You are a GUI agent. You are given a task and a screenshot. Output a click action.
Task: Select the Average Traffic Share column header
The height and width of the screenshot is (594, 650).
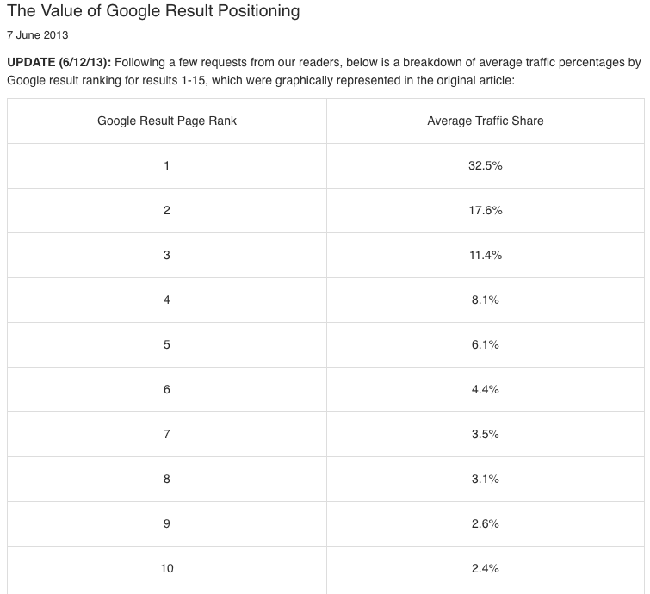pos(486,121)
